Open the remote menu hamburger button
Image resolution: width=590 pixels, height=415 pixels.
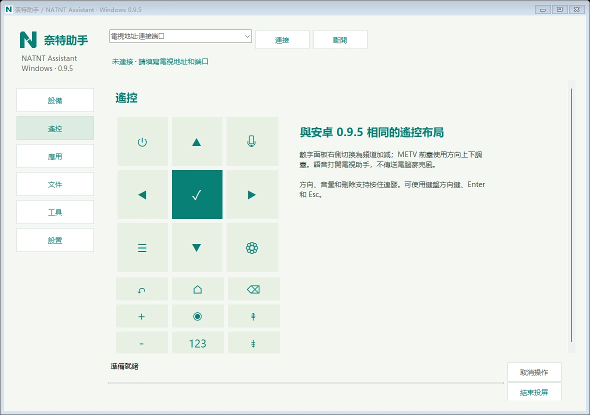coord(142,247)
